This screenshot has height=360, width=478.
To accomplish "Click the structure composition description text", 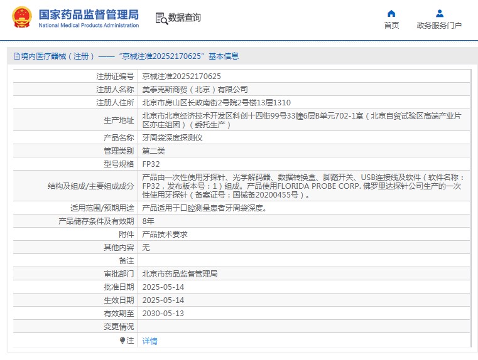I will (x=303, y=186).
